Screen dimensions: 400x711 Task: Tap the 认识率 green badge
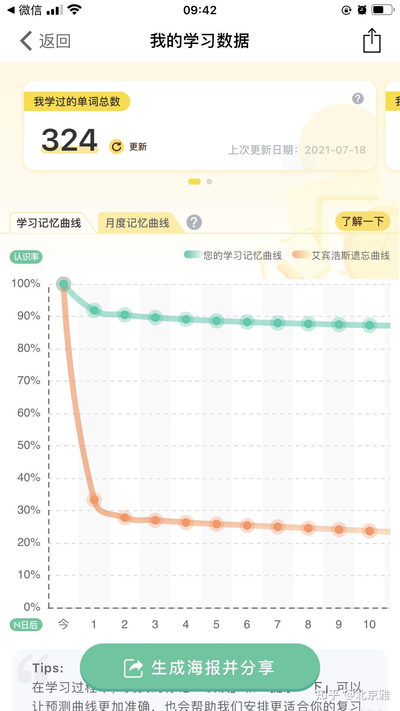click(26, 257)
